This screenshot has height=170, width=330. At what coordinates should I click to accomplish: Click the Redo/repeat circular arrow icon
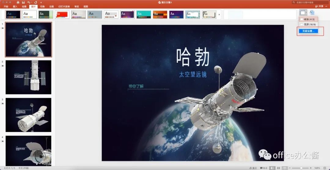tap(35, 2)
